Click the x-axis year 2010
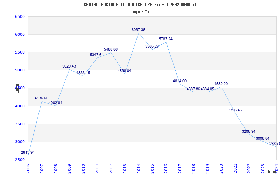Image resolution: width=280 pixels, height=175 pixels. (x=83, y=169)
